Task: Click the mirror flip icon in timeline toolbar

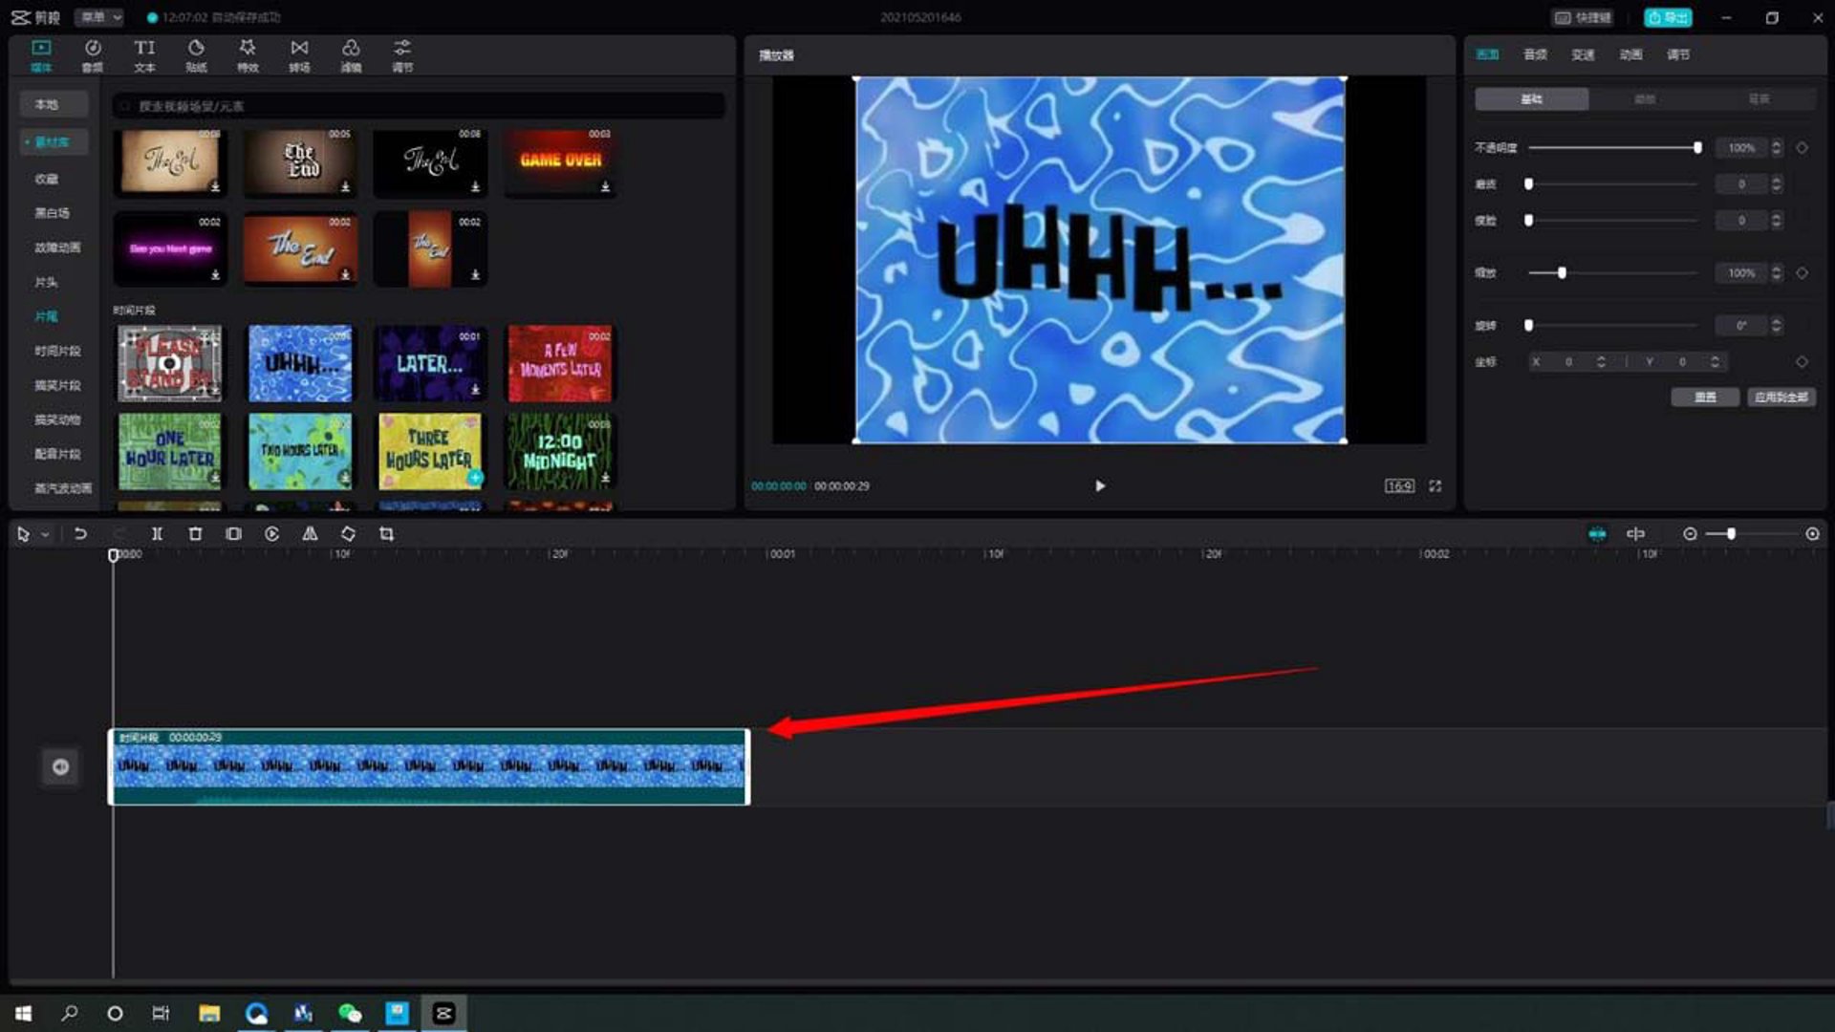Action: click(310, 534)
